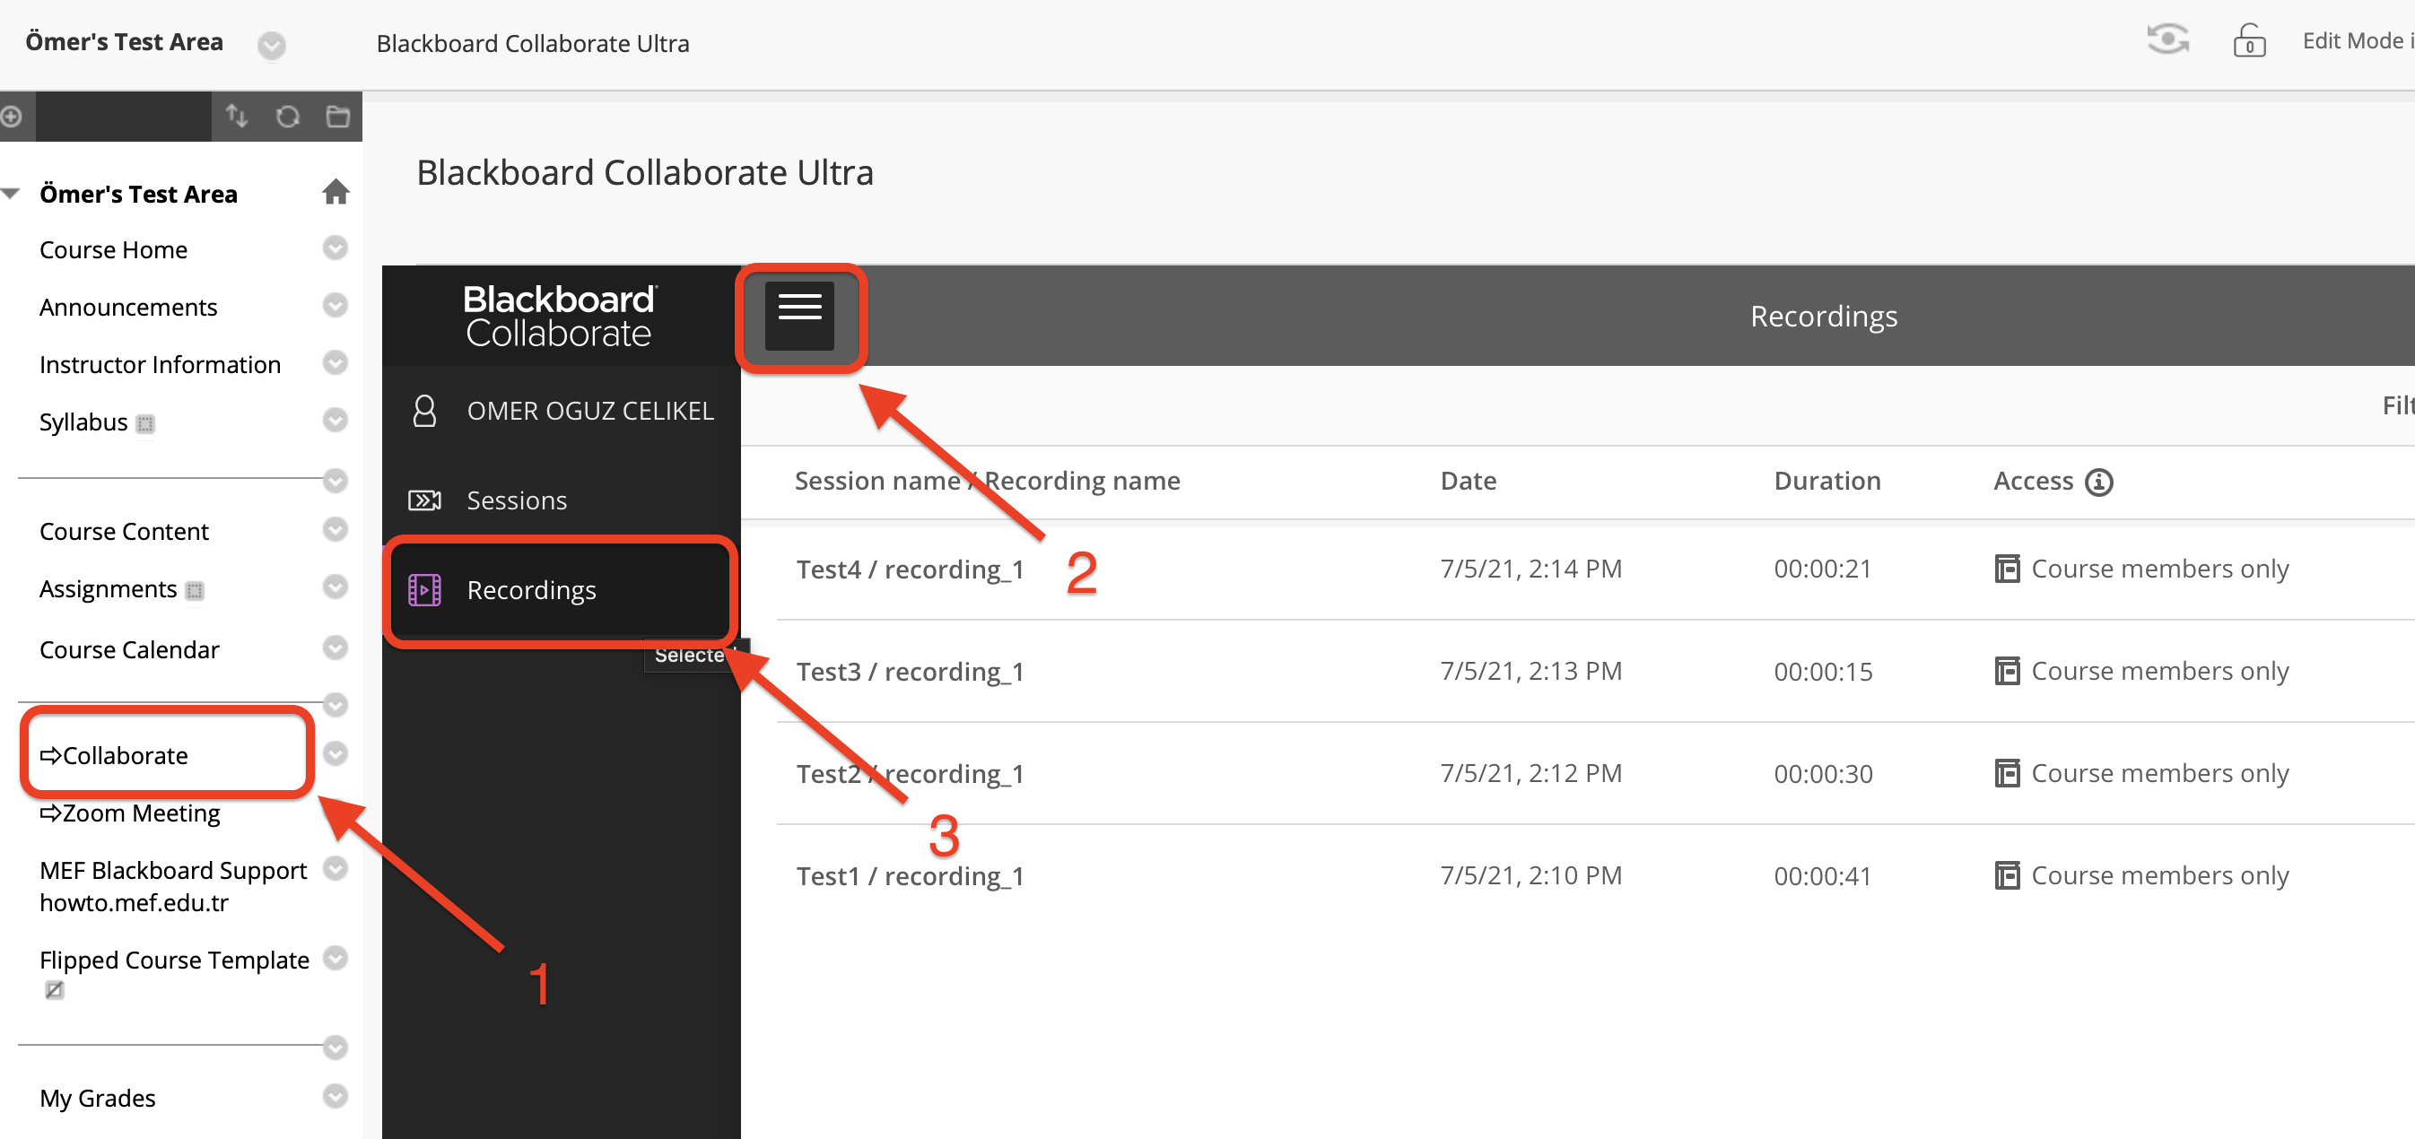Open Zoom Meeting link
This screenshot has width=2415, height=1139.
click(x=130, y=813)
